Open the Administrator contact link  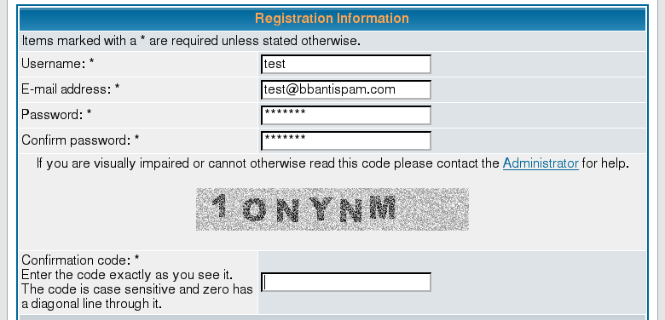[x=541, y=163]
